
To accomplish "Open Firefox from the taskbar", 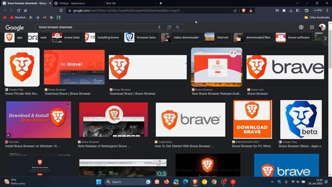I will pyautogui.click(x=167, y=182).
